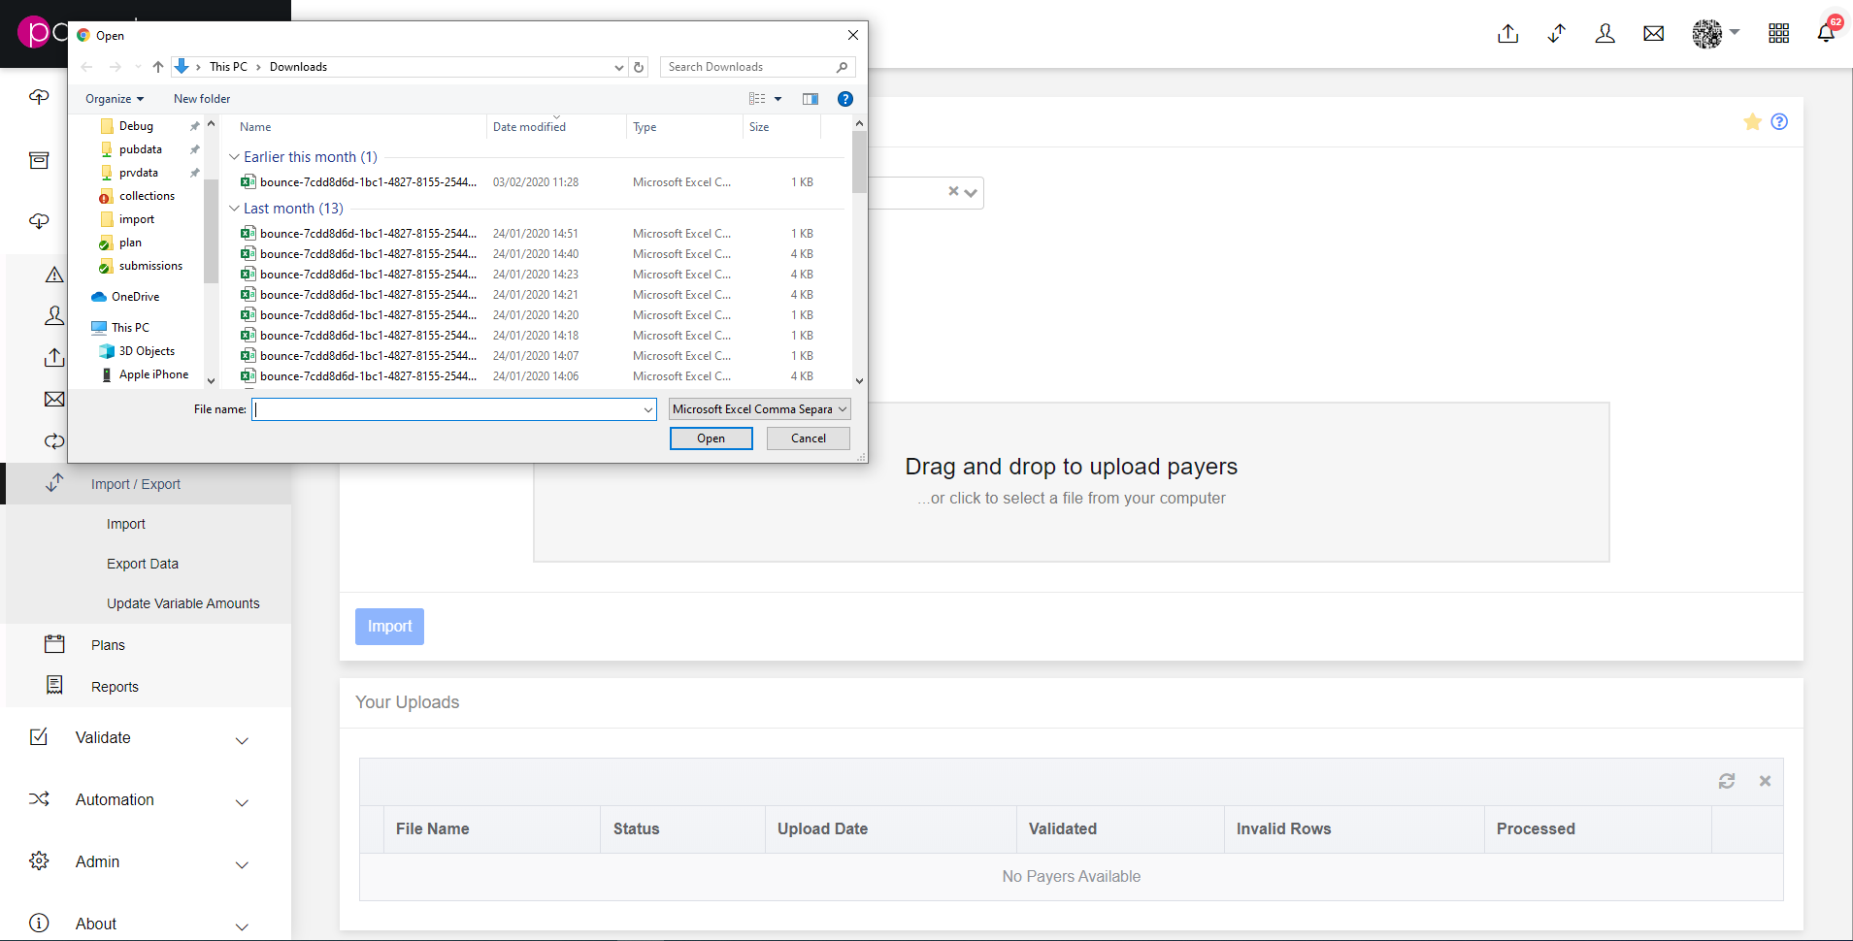Select the file modified 24/01/2020 14:51
The image size is (1853, 941).
point(529,234)
